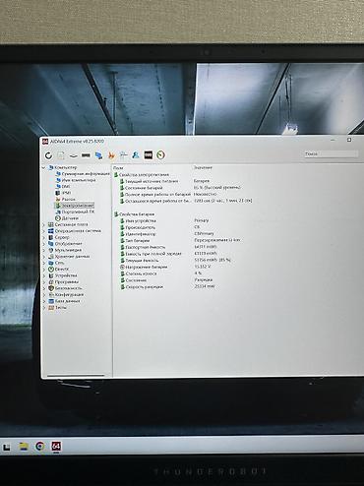Expand the Системная плата node
The width and height of the screenshot is (364, 486).
[43, 224]
